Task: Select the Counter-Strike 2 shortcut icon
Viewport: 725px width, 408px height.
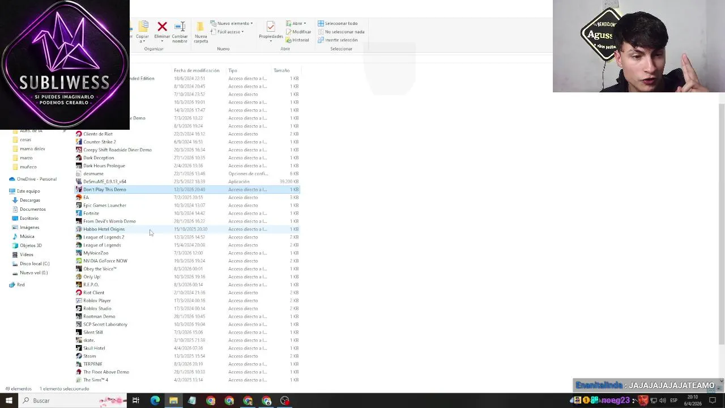Action: 79,142
